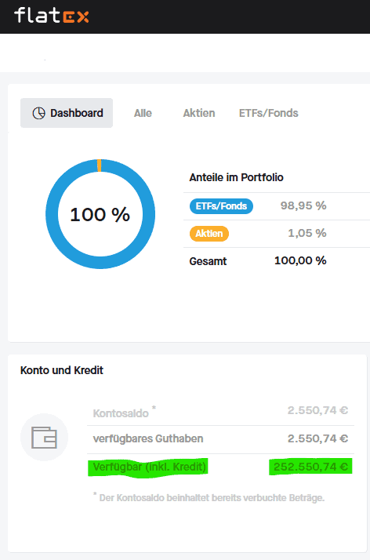
Task: Click the blue ETF segment of donut chart
Action: [52, 214]
